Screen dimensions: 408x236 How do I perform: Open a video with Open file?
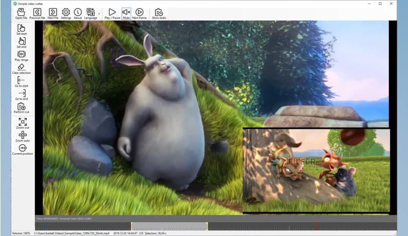point(21,14)
